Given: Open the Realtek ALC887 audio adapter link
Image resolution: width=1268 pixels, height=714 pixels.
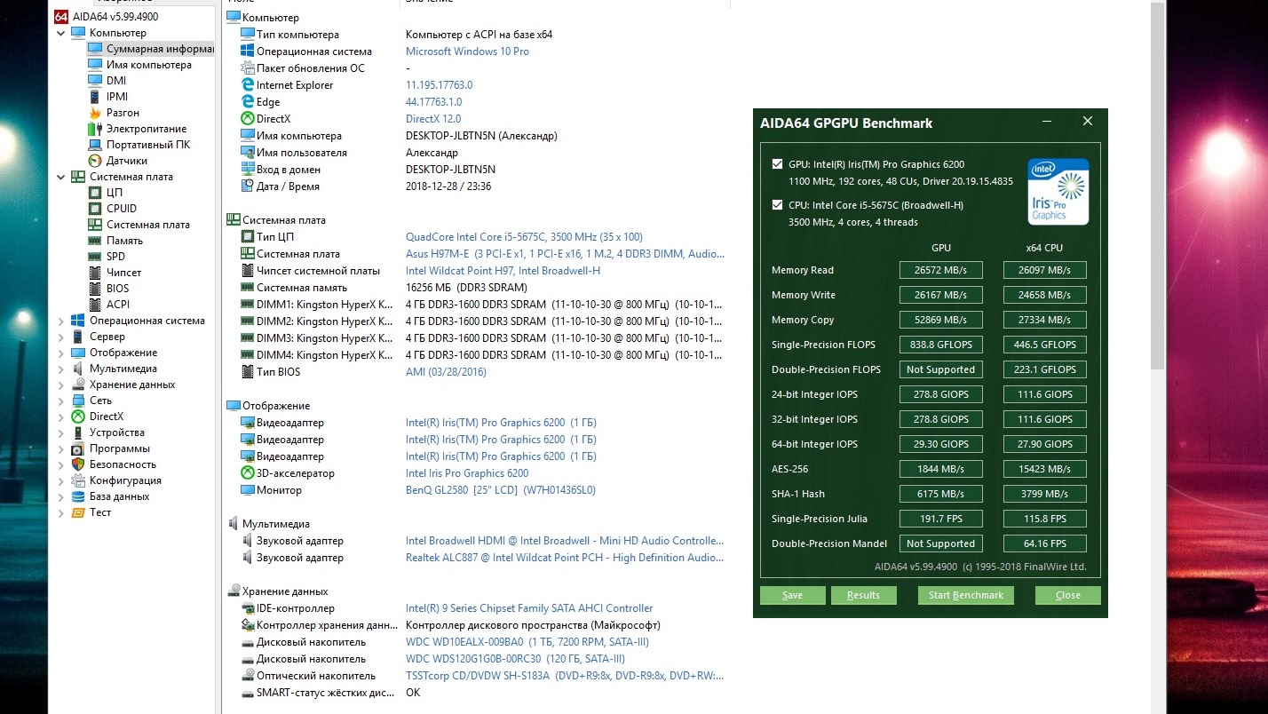Looking at the screenshot, I should pos(565,558).
